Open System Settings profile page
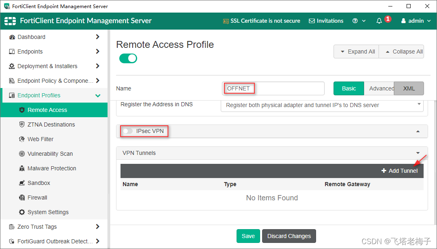The width and height of the screenshot is (437, 249). pyautogui.click(x=54, y=212)
